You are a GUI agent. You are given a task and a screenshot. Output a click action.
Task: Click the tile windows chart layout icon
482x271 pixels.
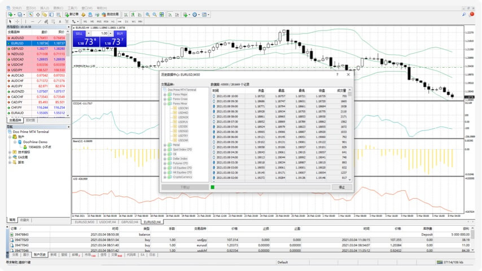163,14
